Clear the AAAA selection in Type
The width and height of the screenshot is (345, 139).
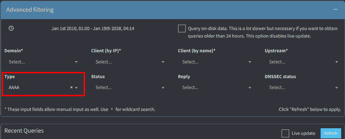(x=71, y=88)
